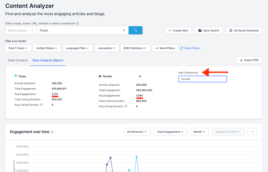Click the Add Comparison input field
The image size is (268, 172).
click(x=202, y=79)
